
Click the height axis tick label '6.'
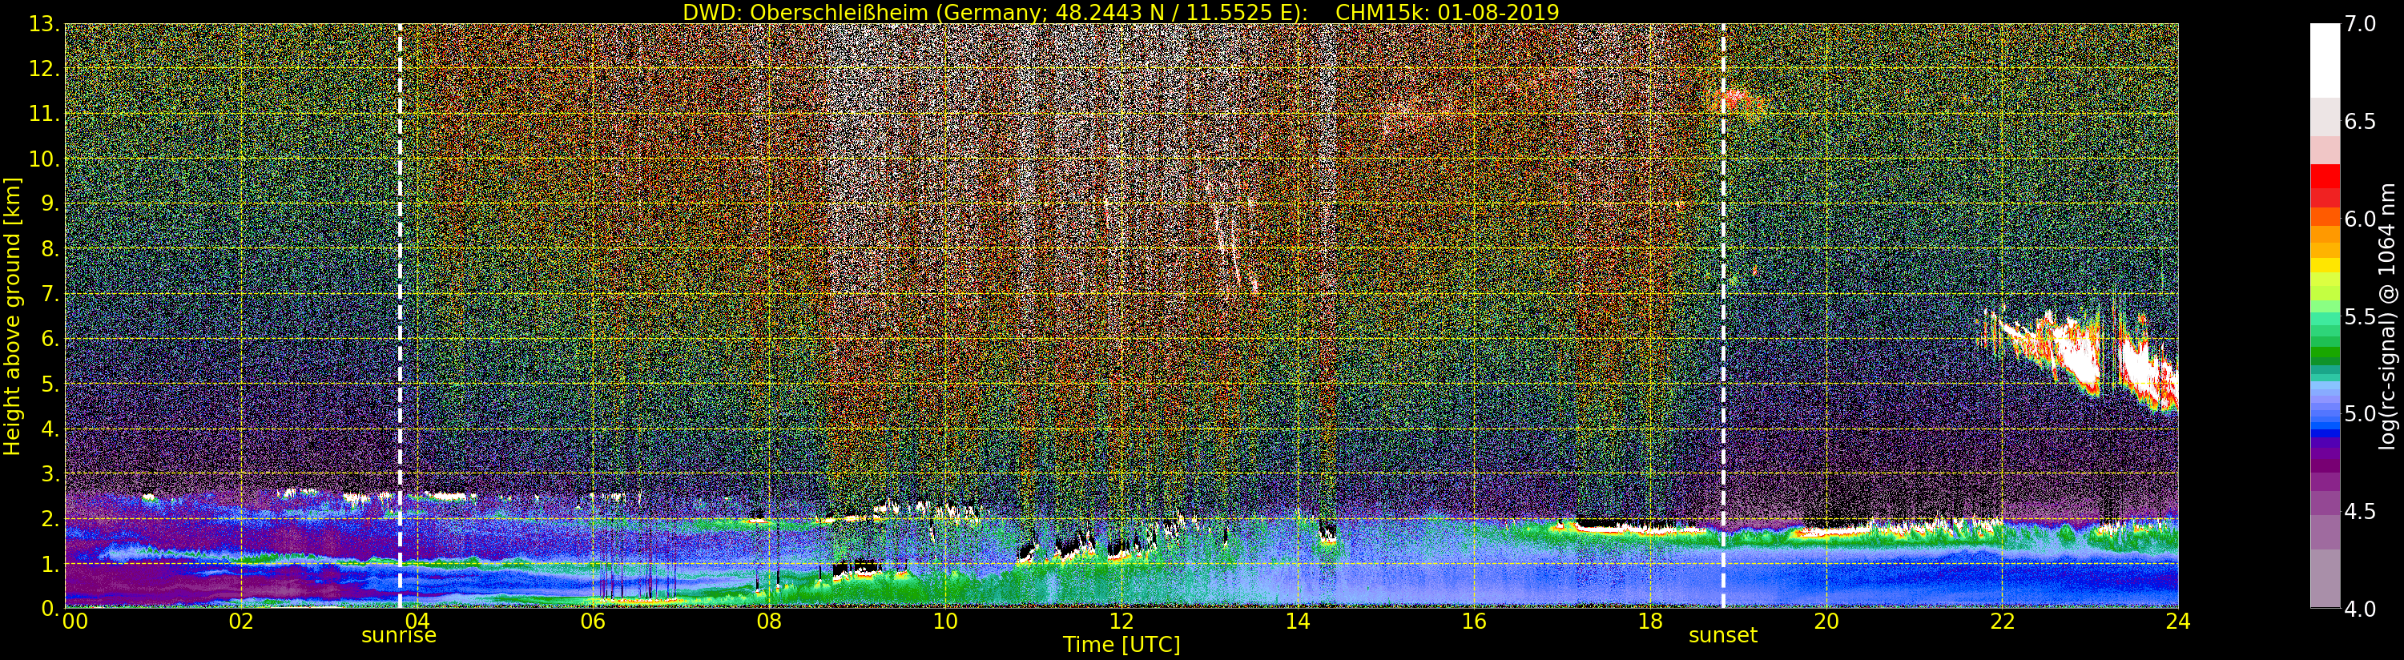(x=50, y=339)
